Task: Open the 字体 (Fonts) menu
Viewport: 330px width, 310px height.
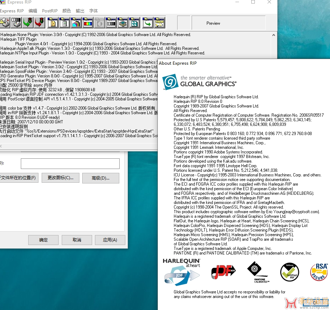Action: 94,11
